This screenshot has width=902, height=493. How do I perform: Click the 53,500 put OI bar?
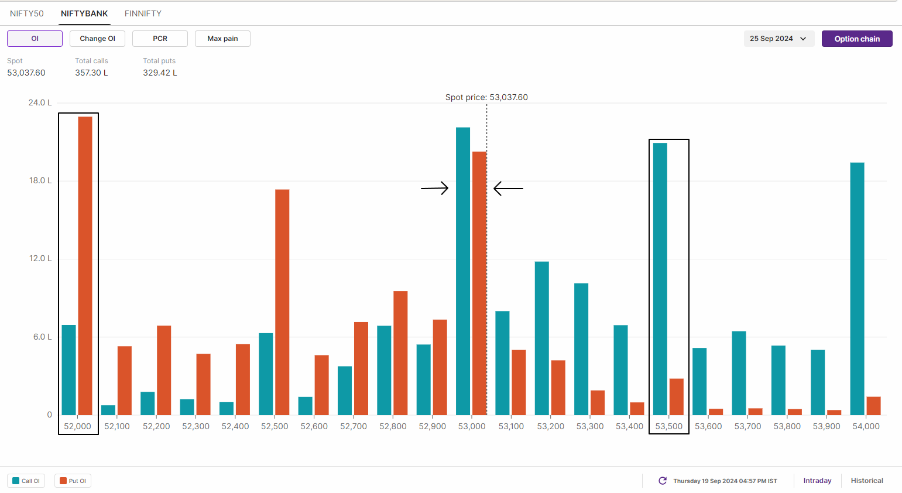677,397
